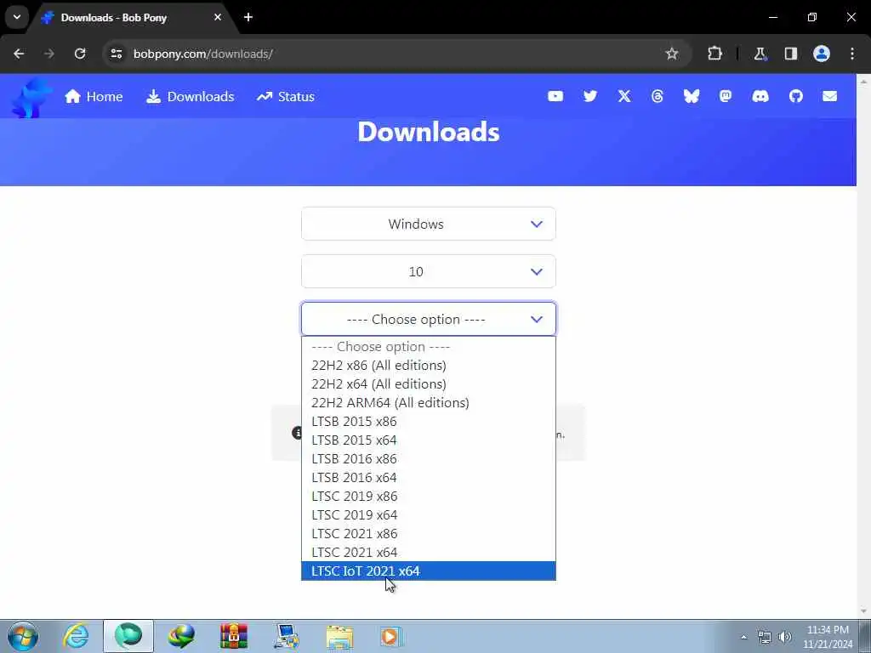Open the Status nav link
871x653 pixels.
[x=286, y=97]
